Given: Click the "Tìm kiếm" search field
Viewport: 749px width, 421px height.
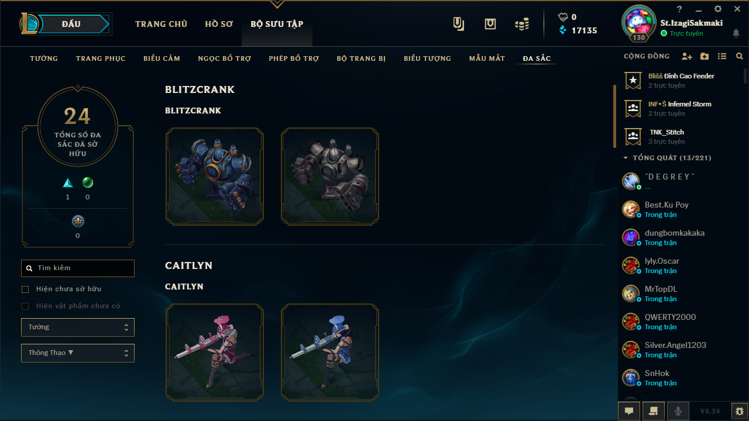Looking at the screenshot, I should (x=78, y=268).
